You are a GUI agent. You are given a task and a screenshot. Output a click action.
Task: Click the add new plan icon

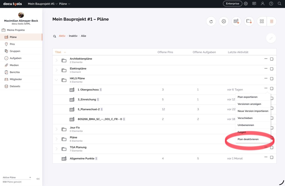236,21
